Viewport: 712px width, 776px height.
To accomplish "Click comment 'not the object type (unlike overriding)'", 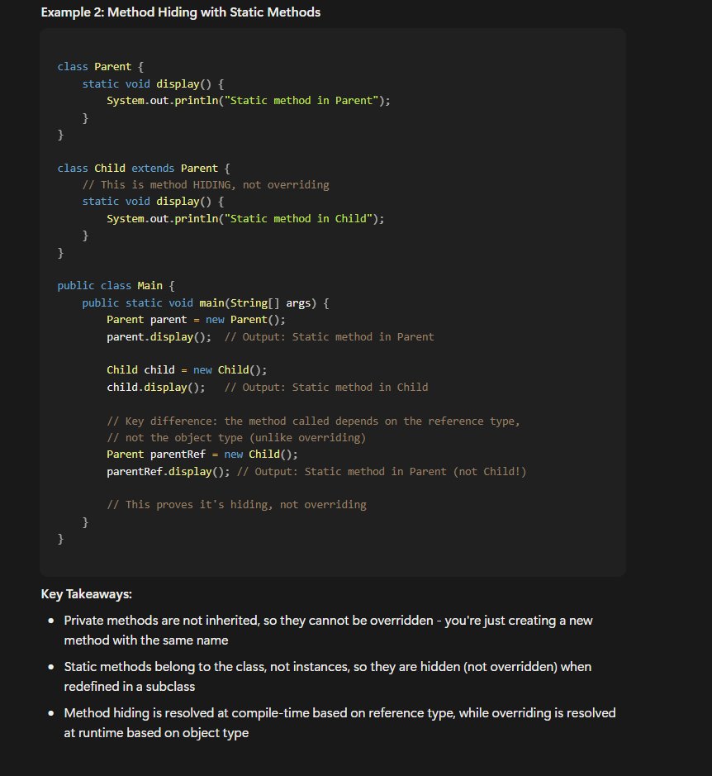I will tap(236, 438).
